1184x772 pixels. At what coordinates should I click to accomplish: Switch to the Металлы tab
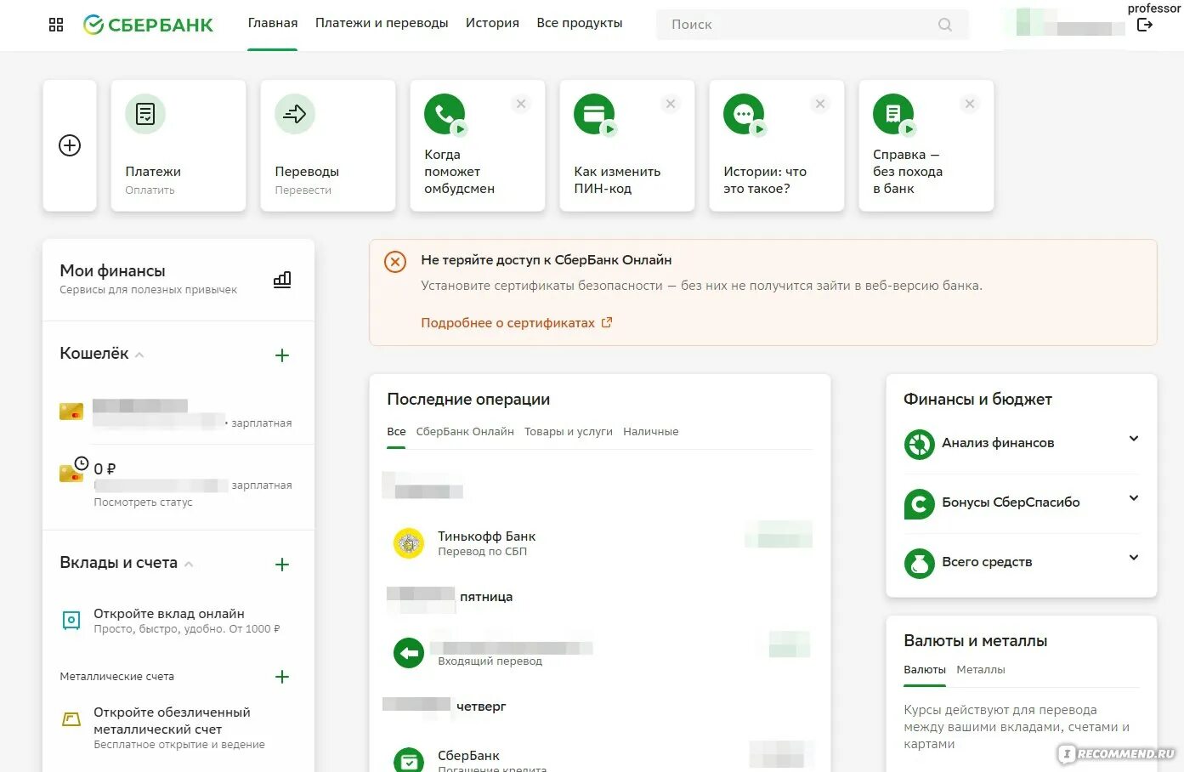981,670
